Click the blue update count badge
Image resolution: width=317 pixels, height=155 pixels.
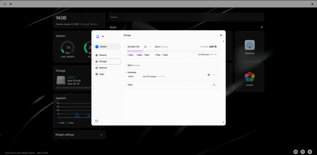(x=97, y=46)
